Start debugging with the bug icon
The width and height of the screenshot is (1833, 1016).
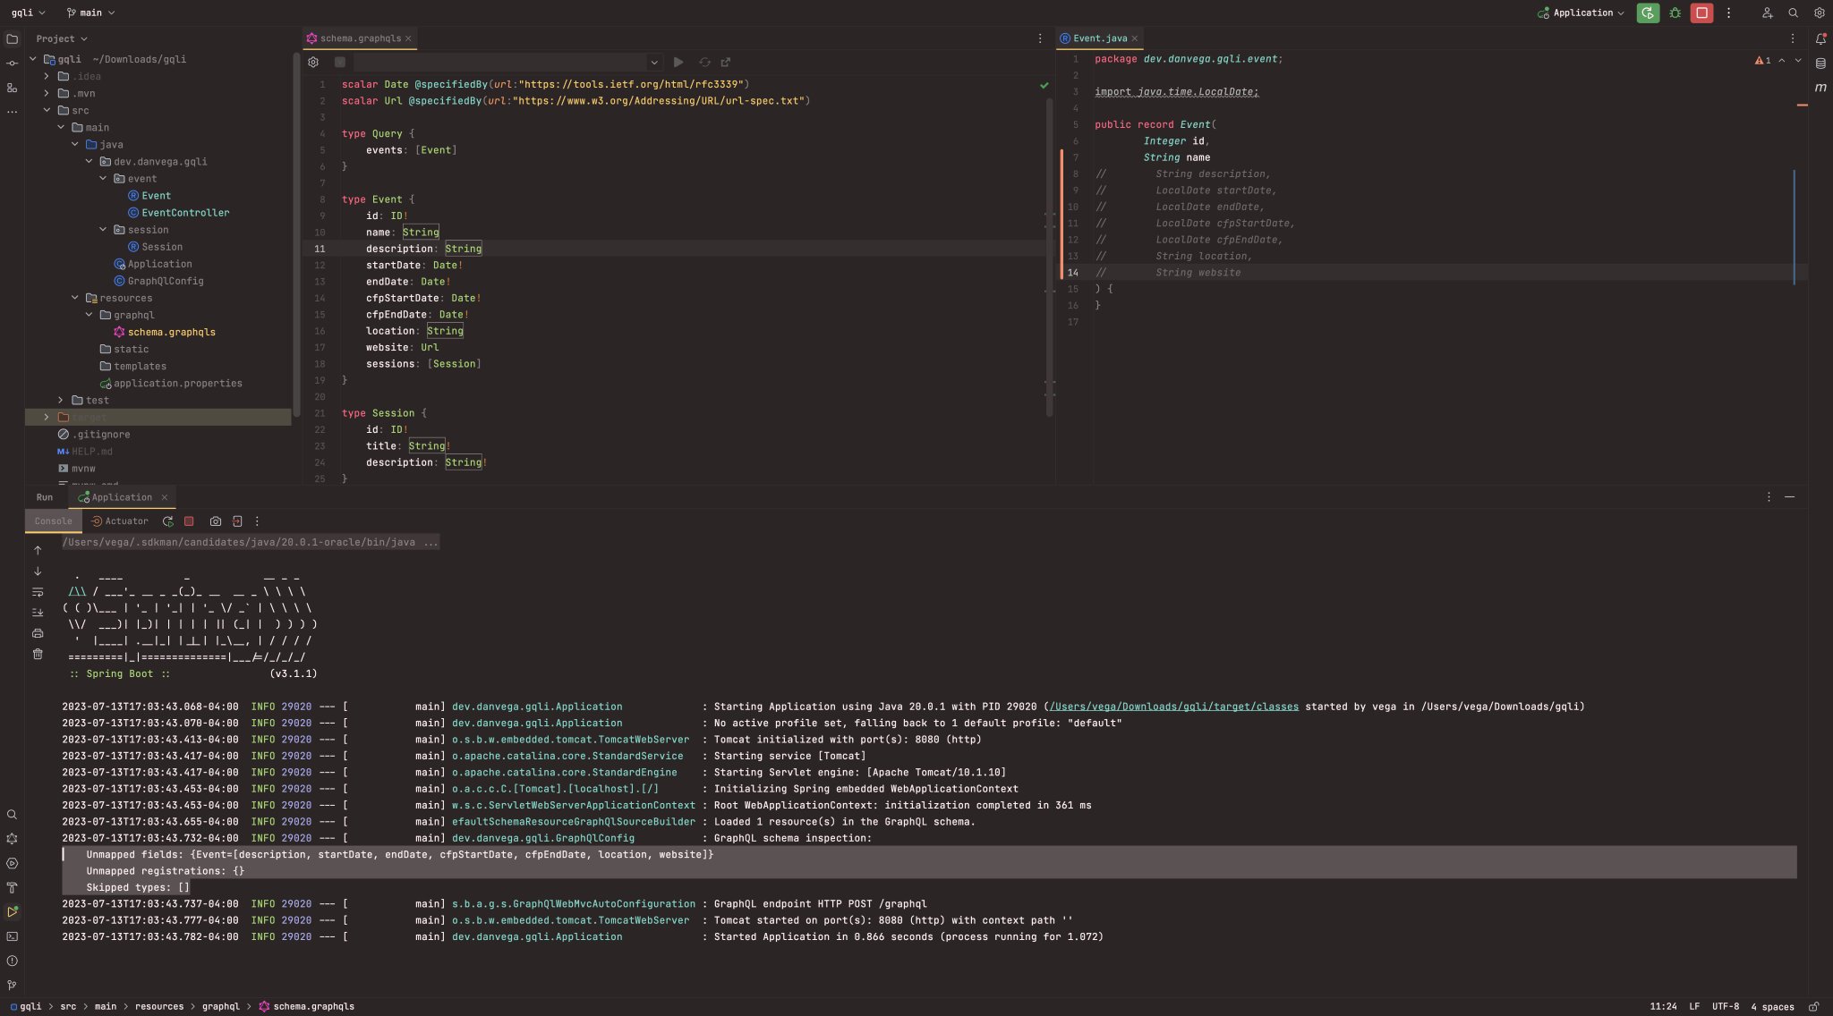1675,13
